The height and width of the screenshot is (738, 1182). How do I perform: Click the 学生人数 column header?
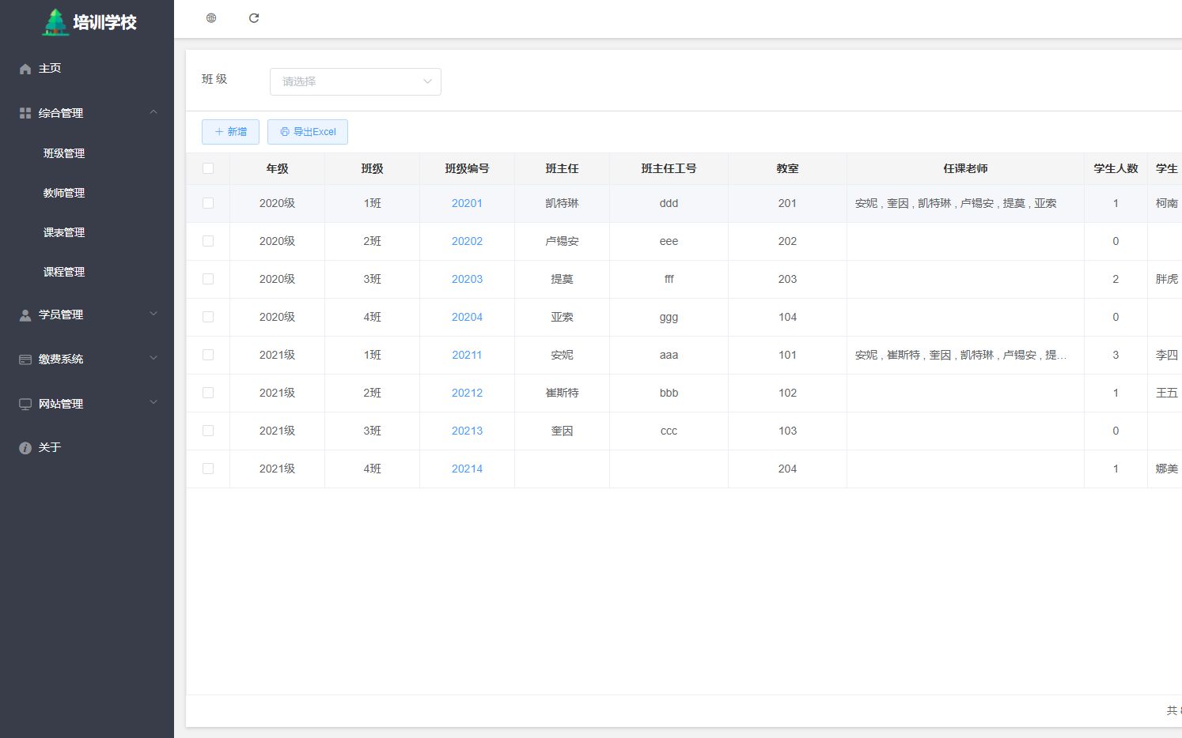click(x=1116, y=168)
